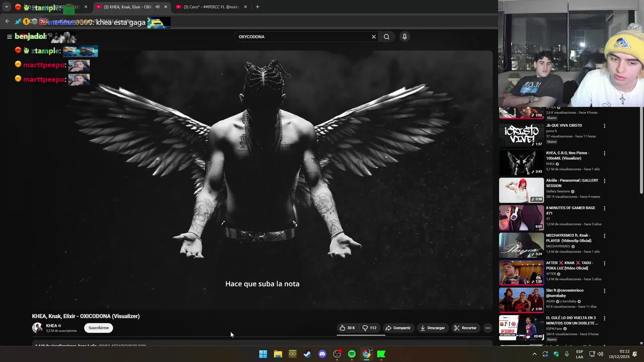The width and height of the screenshot is (644, 362).
Task: Clip the video using Recortar
Action: (465, 328)
